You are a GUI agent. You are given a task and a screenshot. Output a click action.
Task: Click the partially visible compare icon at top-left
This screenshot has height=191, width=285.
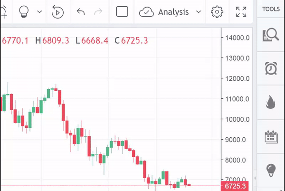pyautogui.click(x=4, y=12)
